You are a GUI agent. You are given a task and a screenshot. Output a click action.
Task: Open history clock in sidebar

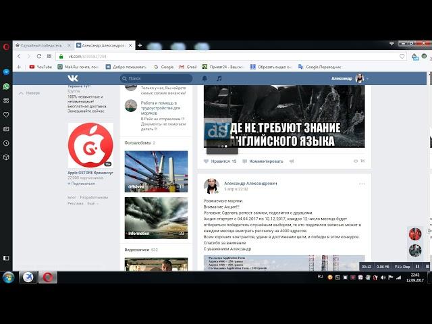click(6, 143)
